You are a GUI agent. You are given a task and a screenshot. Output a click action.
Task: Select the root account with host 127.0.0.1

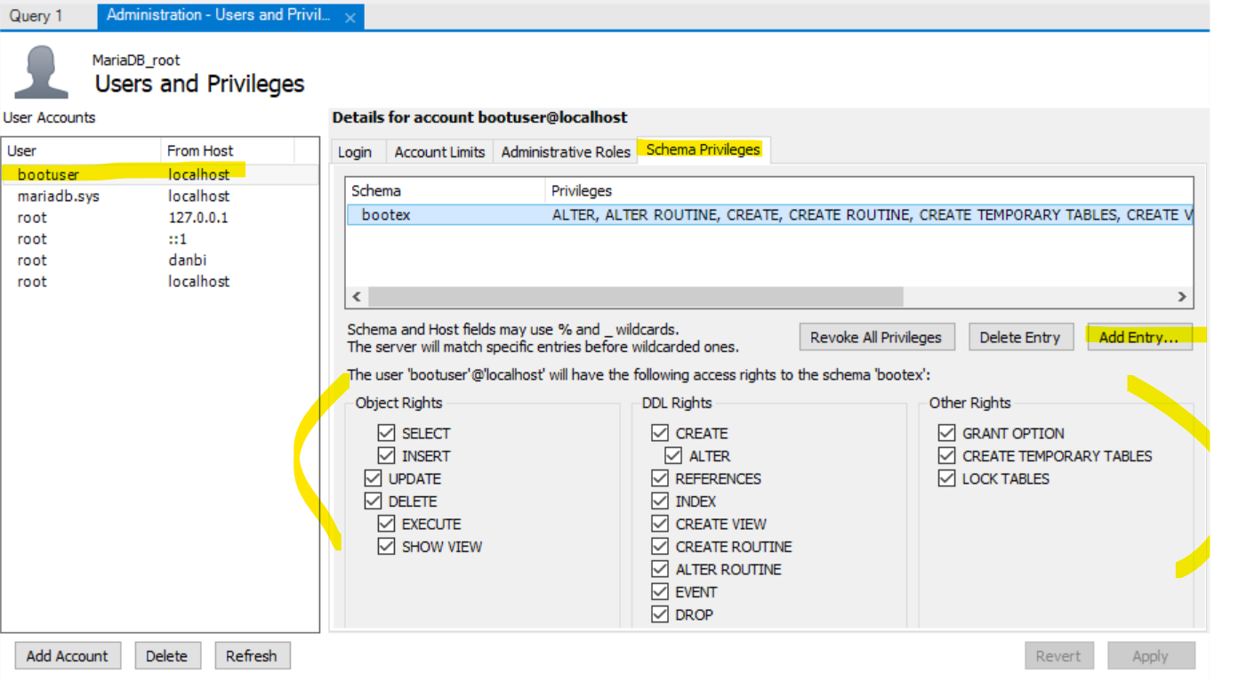(x=160, y=217)
